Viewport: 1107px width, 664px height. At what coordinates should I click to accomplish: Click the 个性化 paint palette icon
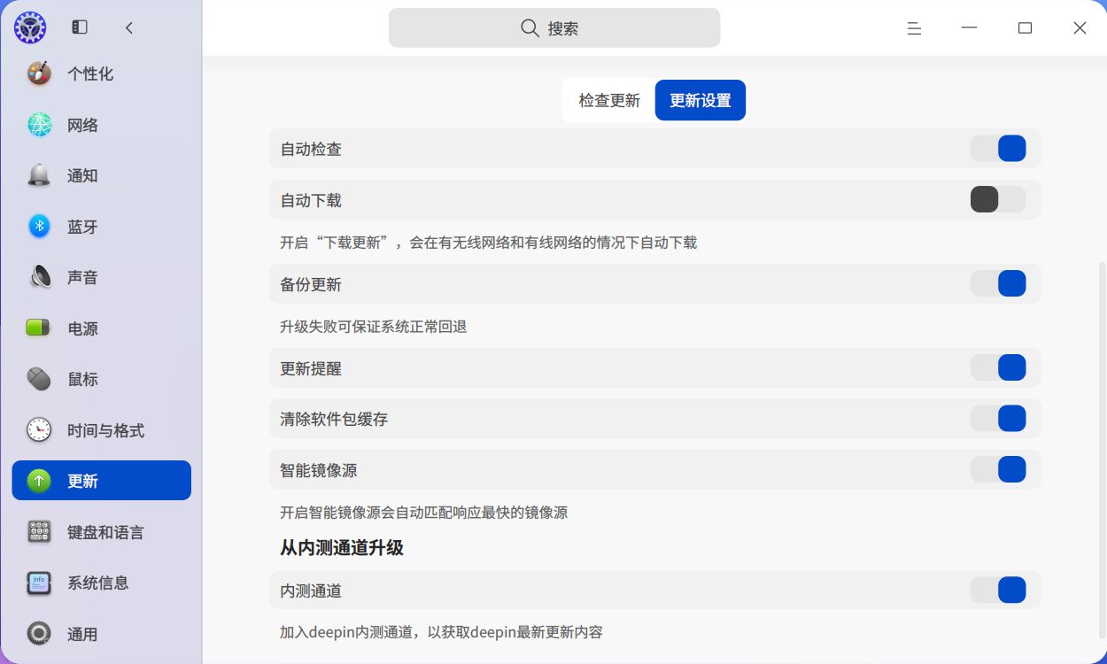pyautogui.click(x=39, y=73)
